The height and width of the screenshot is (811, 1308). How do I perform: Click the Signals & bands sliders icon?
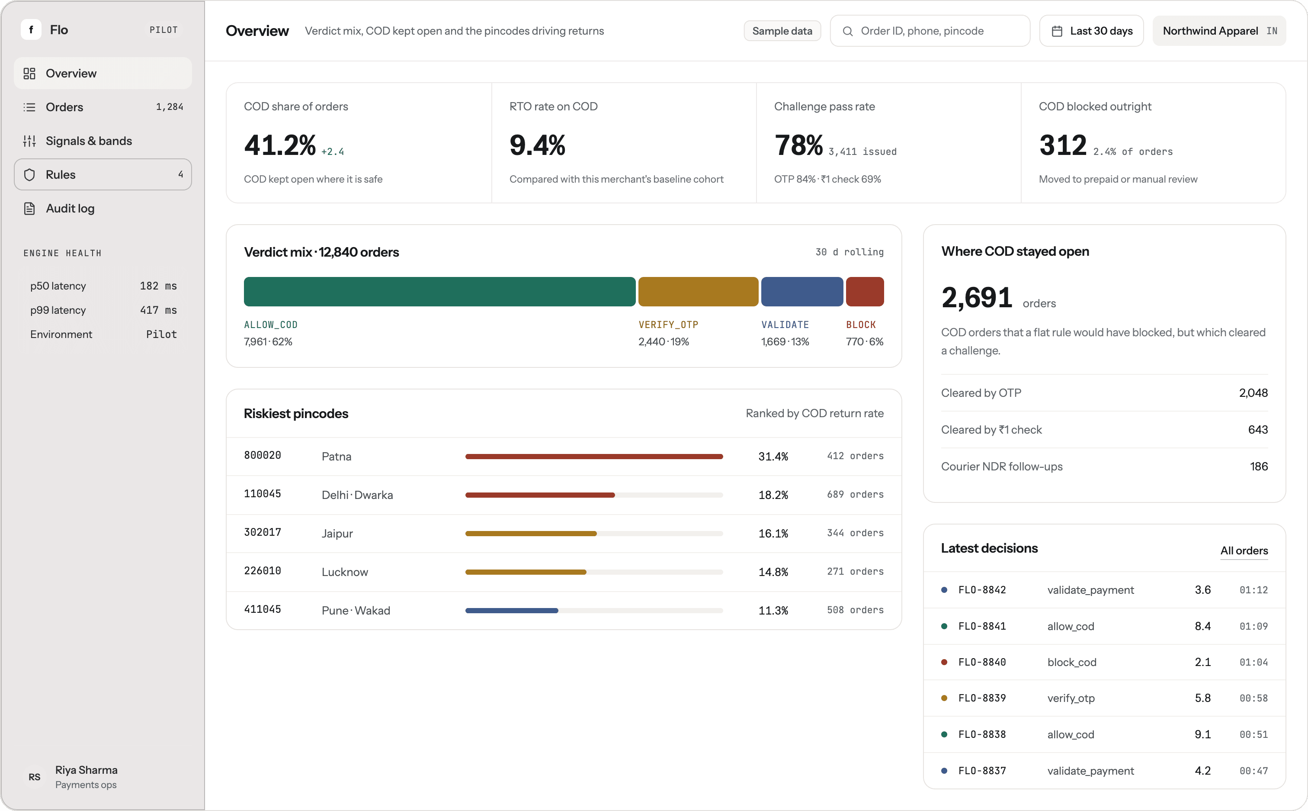point(29,141)
